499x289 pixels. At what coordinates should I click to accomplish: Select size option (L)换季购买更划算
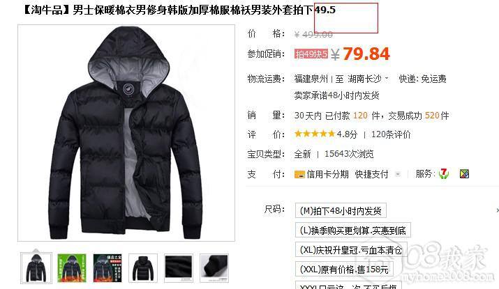pos(353,231)
